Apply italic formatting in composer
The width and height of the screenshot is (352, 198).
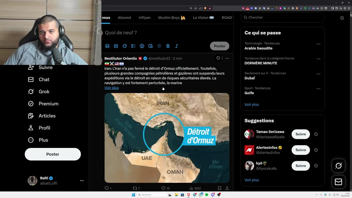click(x=177, y=46)
